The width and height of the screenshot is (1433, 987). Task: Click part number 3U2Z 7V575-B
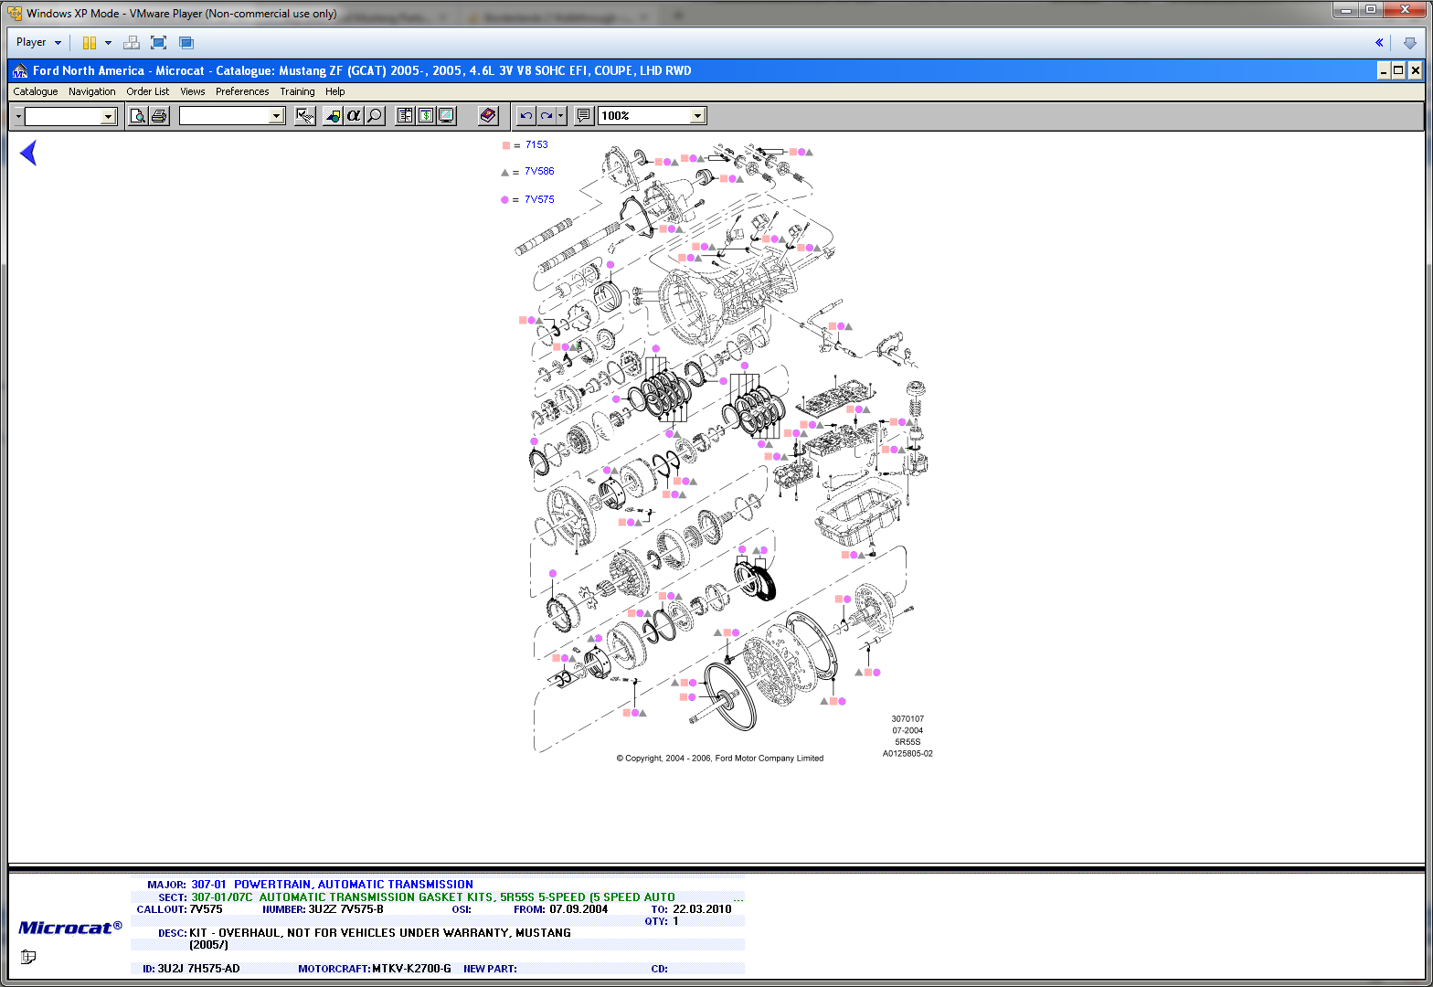[345, 909]
